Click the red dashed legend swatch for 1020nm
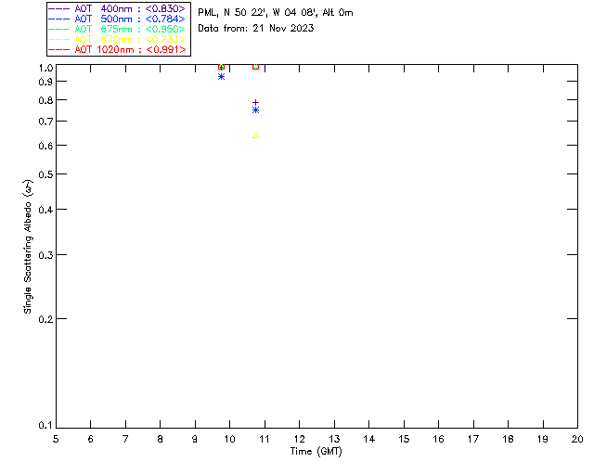Viewport: 594px width, 475px height. point(58,49)
